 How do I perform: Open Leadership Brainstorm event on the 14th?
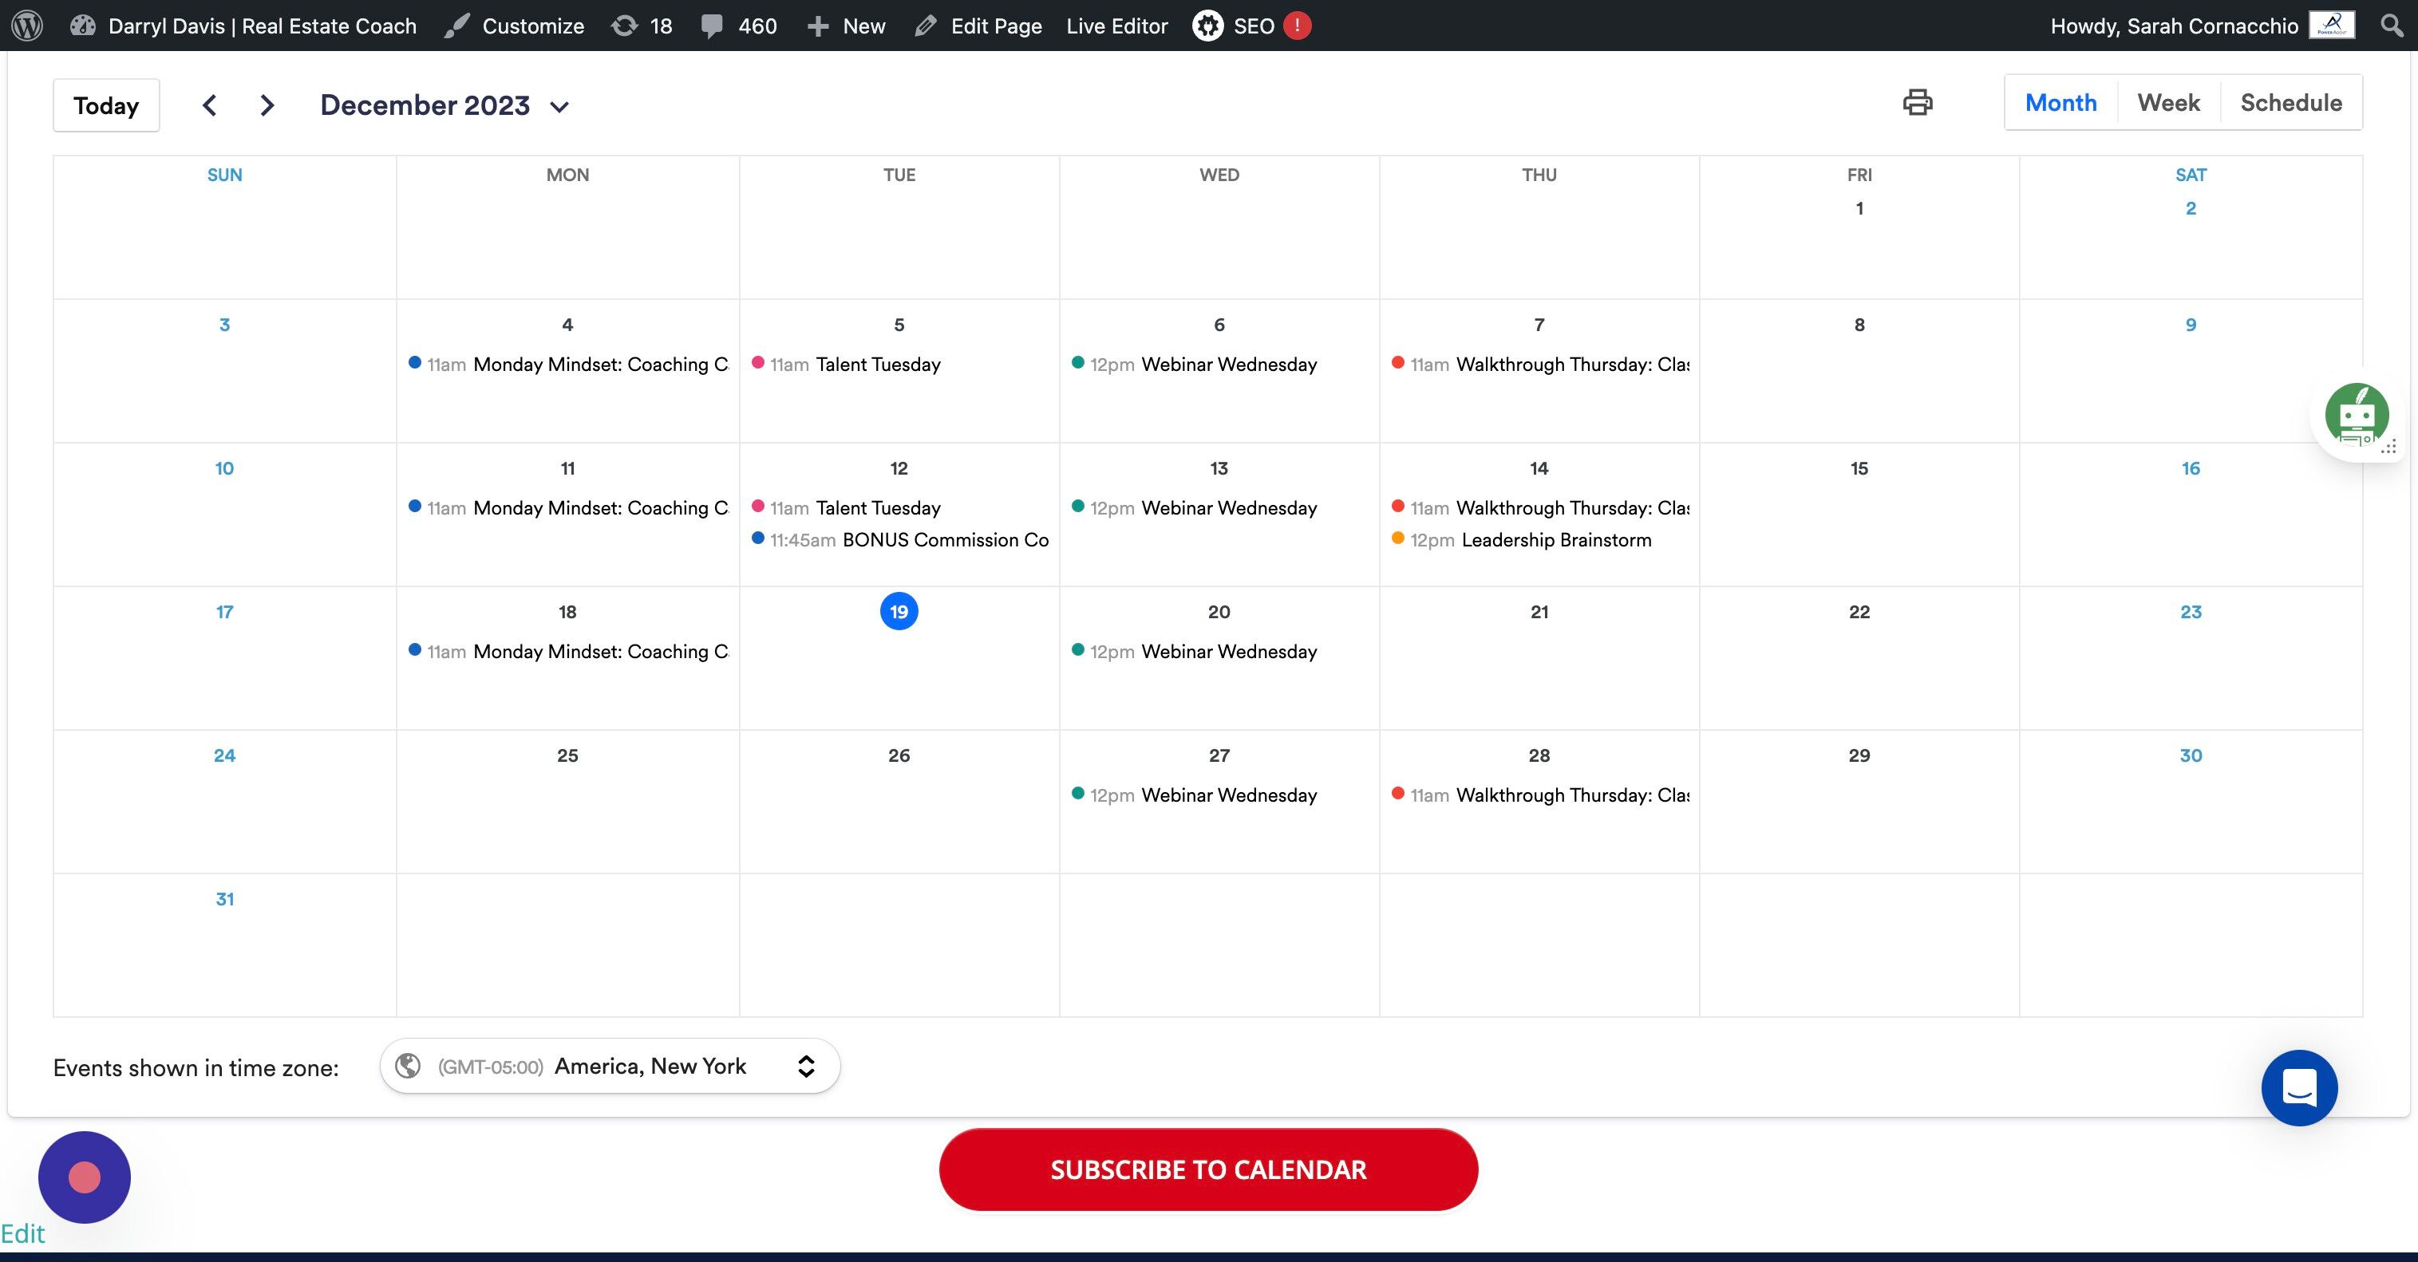click(1555, 539)
